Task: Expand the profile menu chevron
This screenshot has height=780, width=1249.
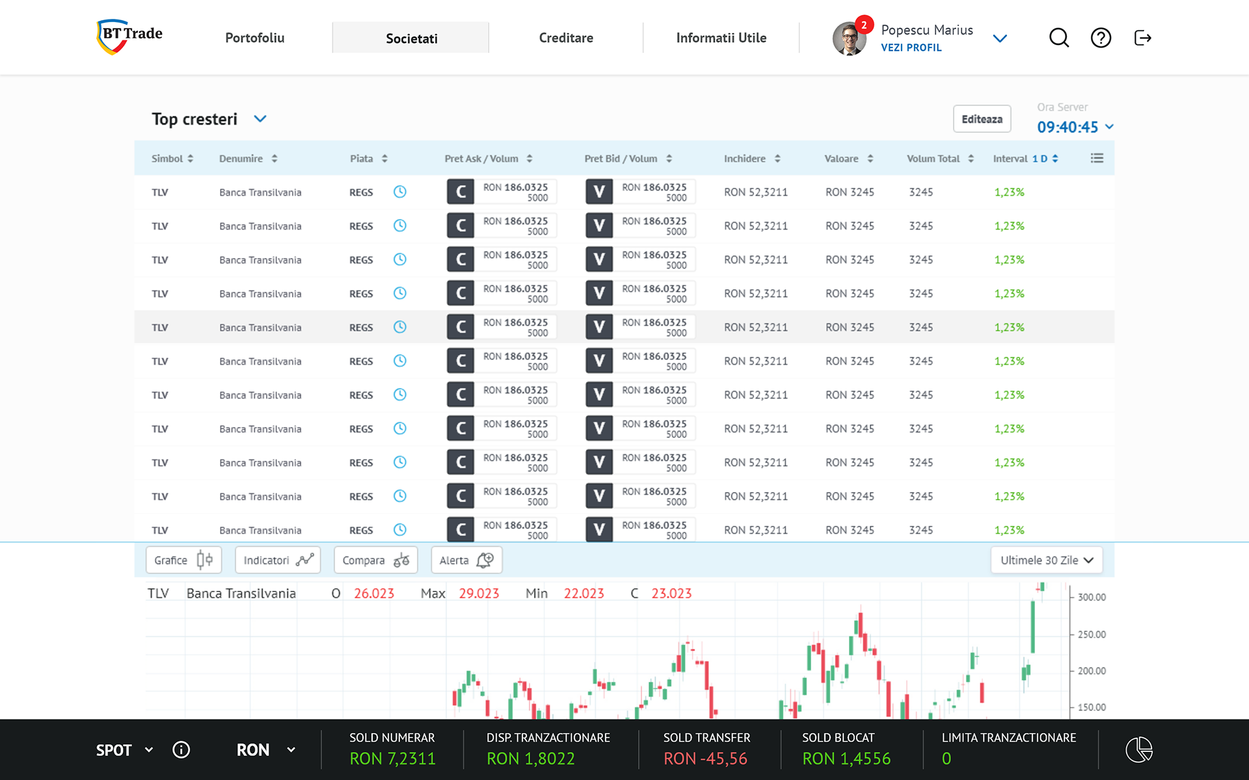Action: coord(1001,38)
